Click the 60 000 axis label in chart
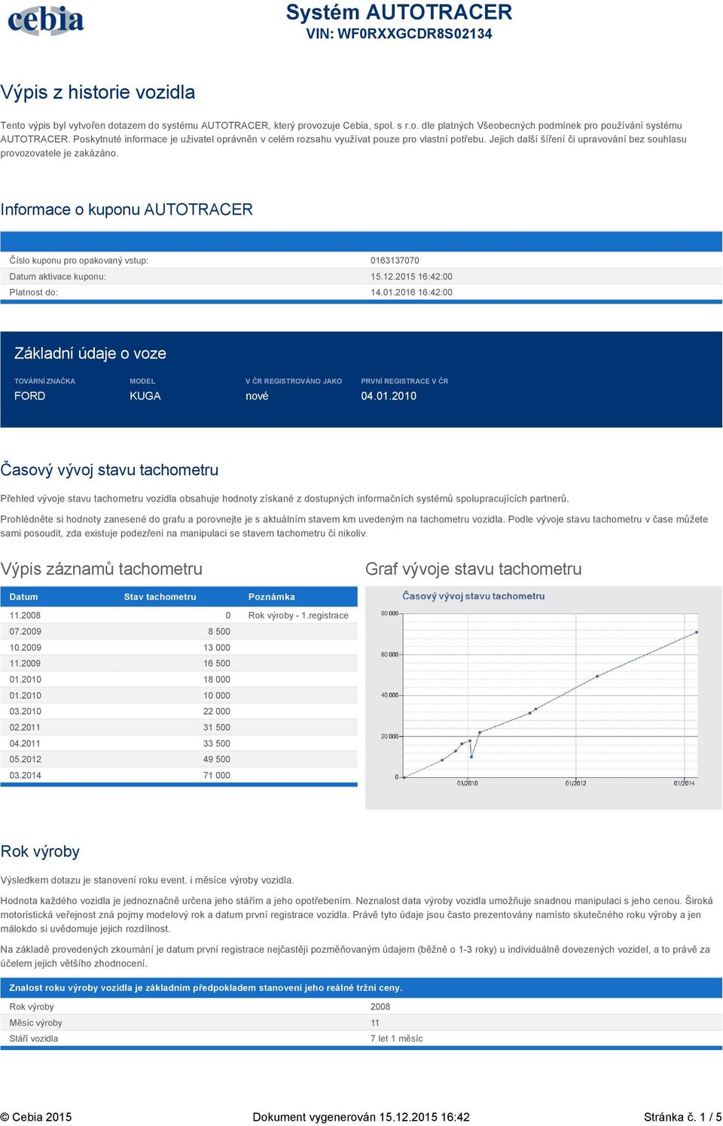 [x=389, y=655]
